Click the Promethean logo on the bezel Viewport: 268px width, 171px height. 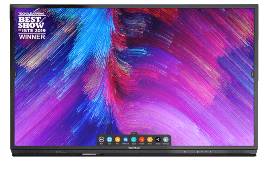[x=134, y=147]
